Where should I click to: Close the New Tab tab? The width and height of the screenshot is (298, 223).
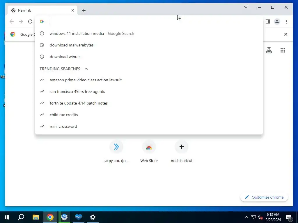click(72, 10)
